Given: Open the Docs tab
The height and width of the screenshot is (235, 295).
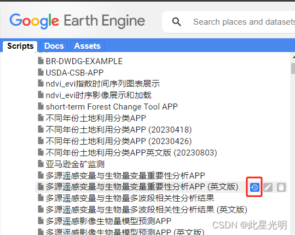Looking at the screenshot, I should (54, 46).
